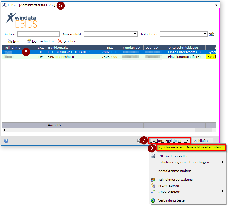Screen dimensions: 230x207
Task: Expand the Import/Export submenu arrow
Action: pyautogui.click(x=223, y=191)
